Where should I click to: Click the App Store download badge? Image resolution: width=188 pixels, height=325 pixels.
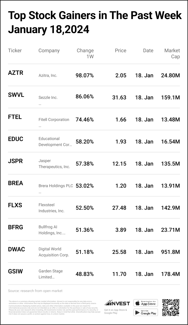146,303
